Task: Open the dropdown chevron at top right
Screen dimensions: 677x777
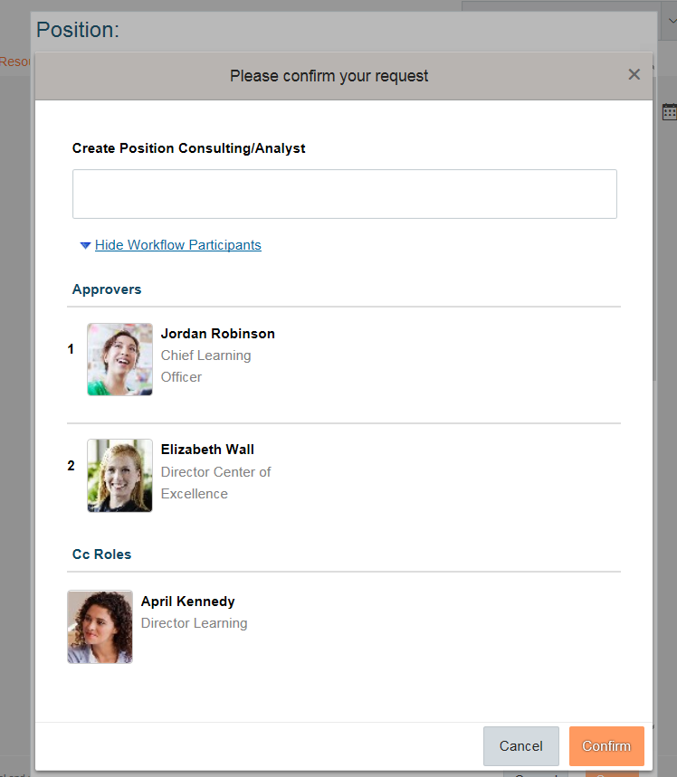Action: [x=672, y=21]
